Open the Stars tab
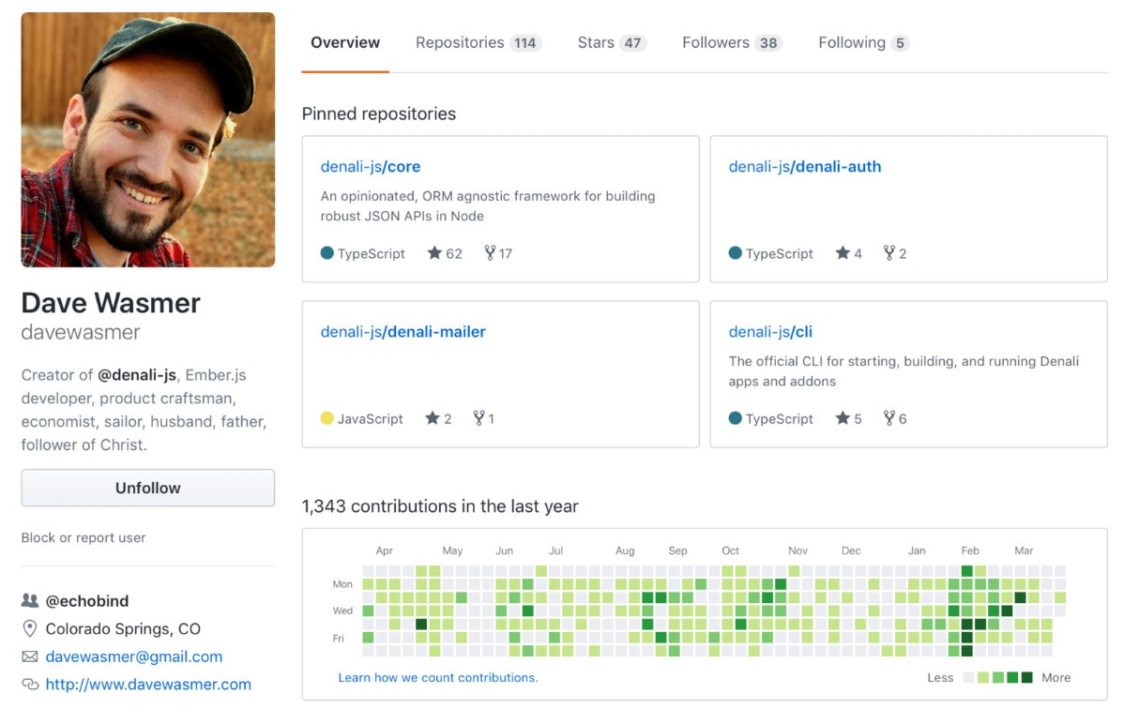Image resolution: width=1139 pixels, height=724 pixels. [611, 43]
